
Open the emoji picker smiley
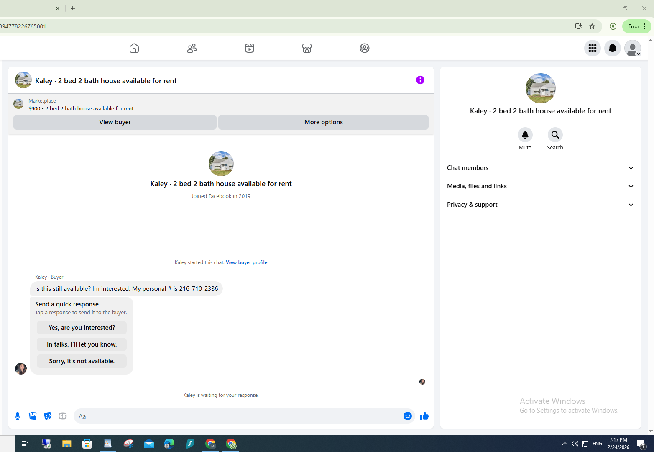coord(408,416)
